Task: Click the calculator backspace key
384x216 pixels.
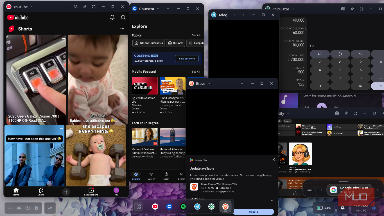Action: (360, 86)
